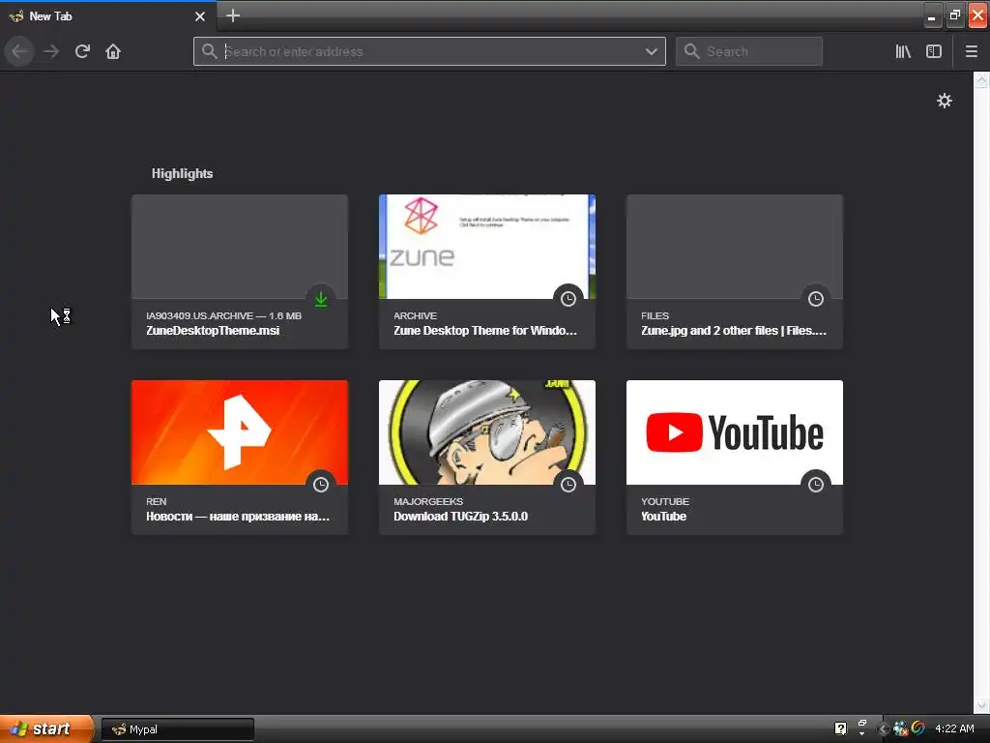
Task: Click the history clock on YouTube card
Action: (x=816, y=485)
